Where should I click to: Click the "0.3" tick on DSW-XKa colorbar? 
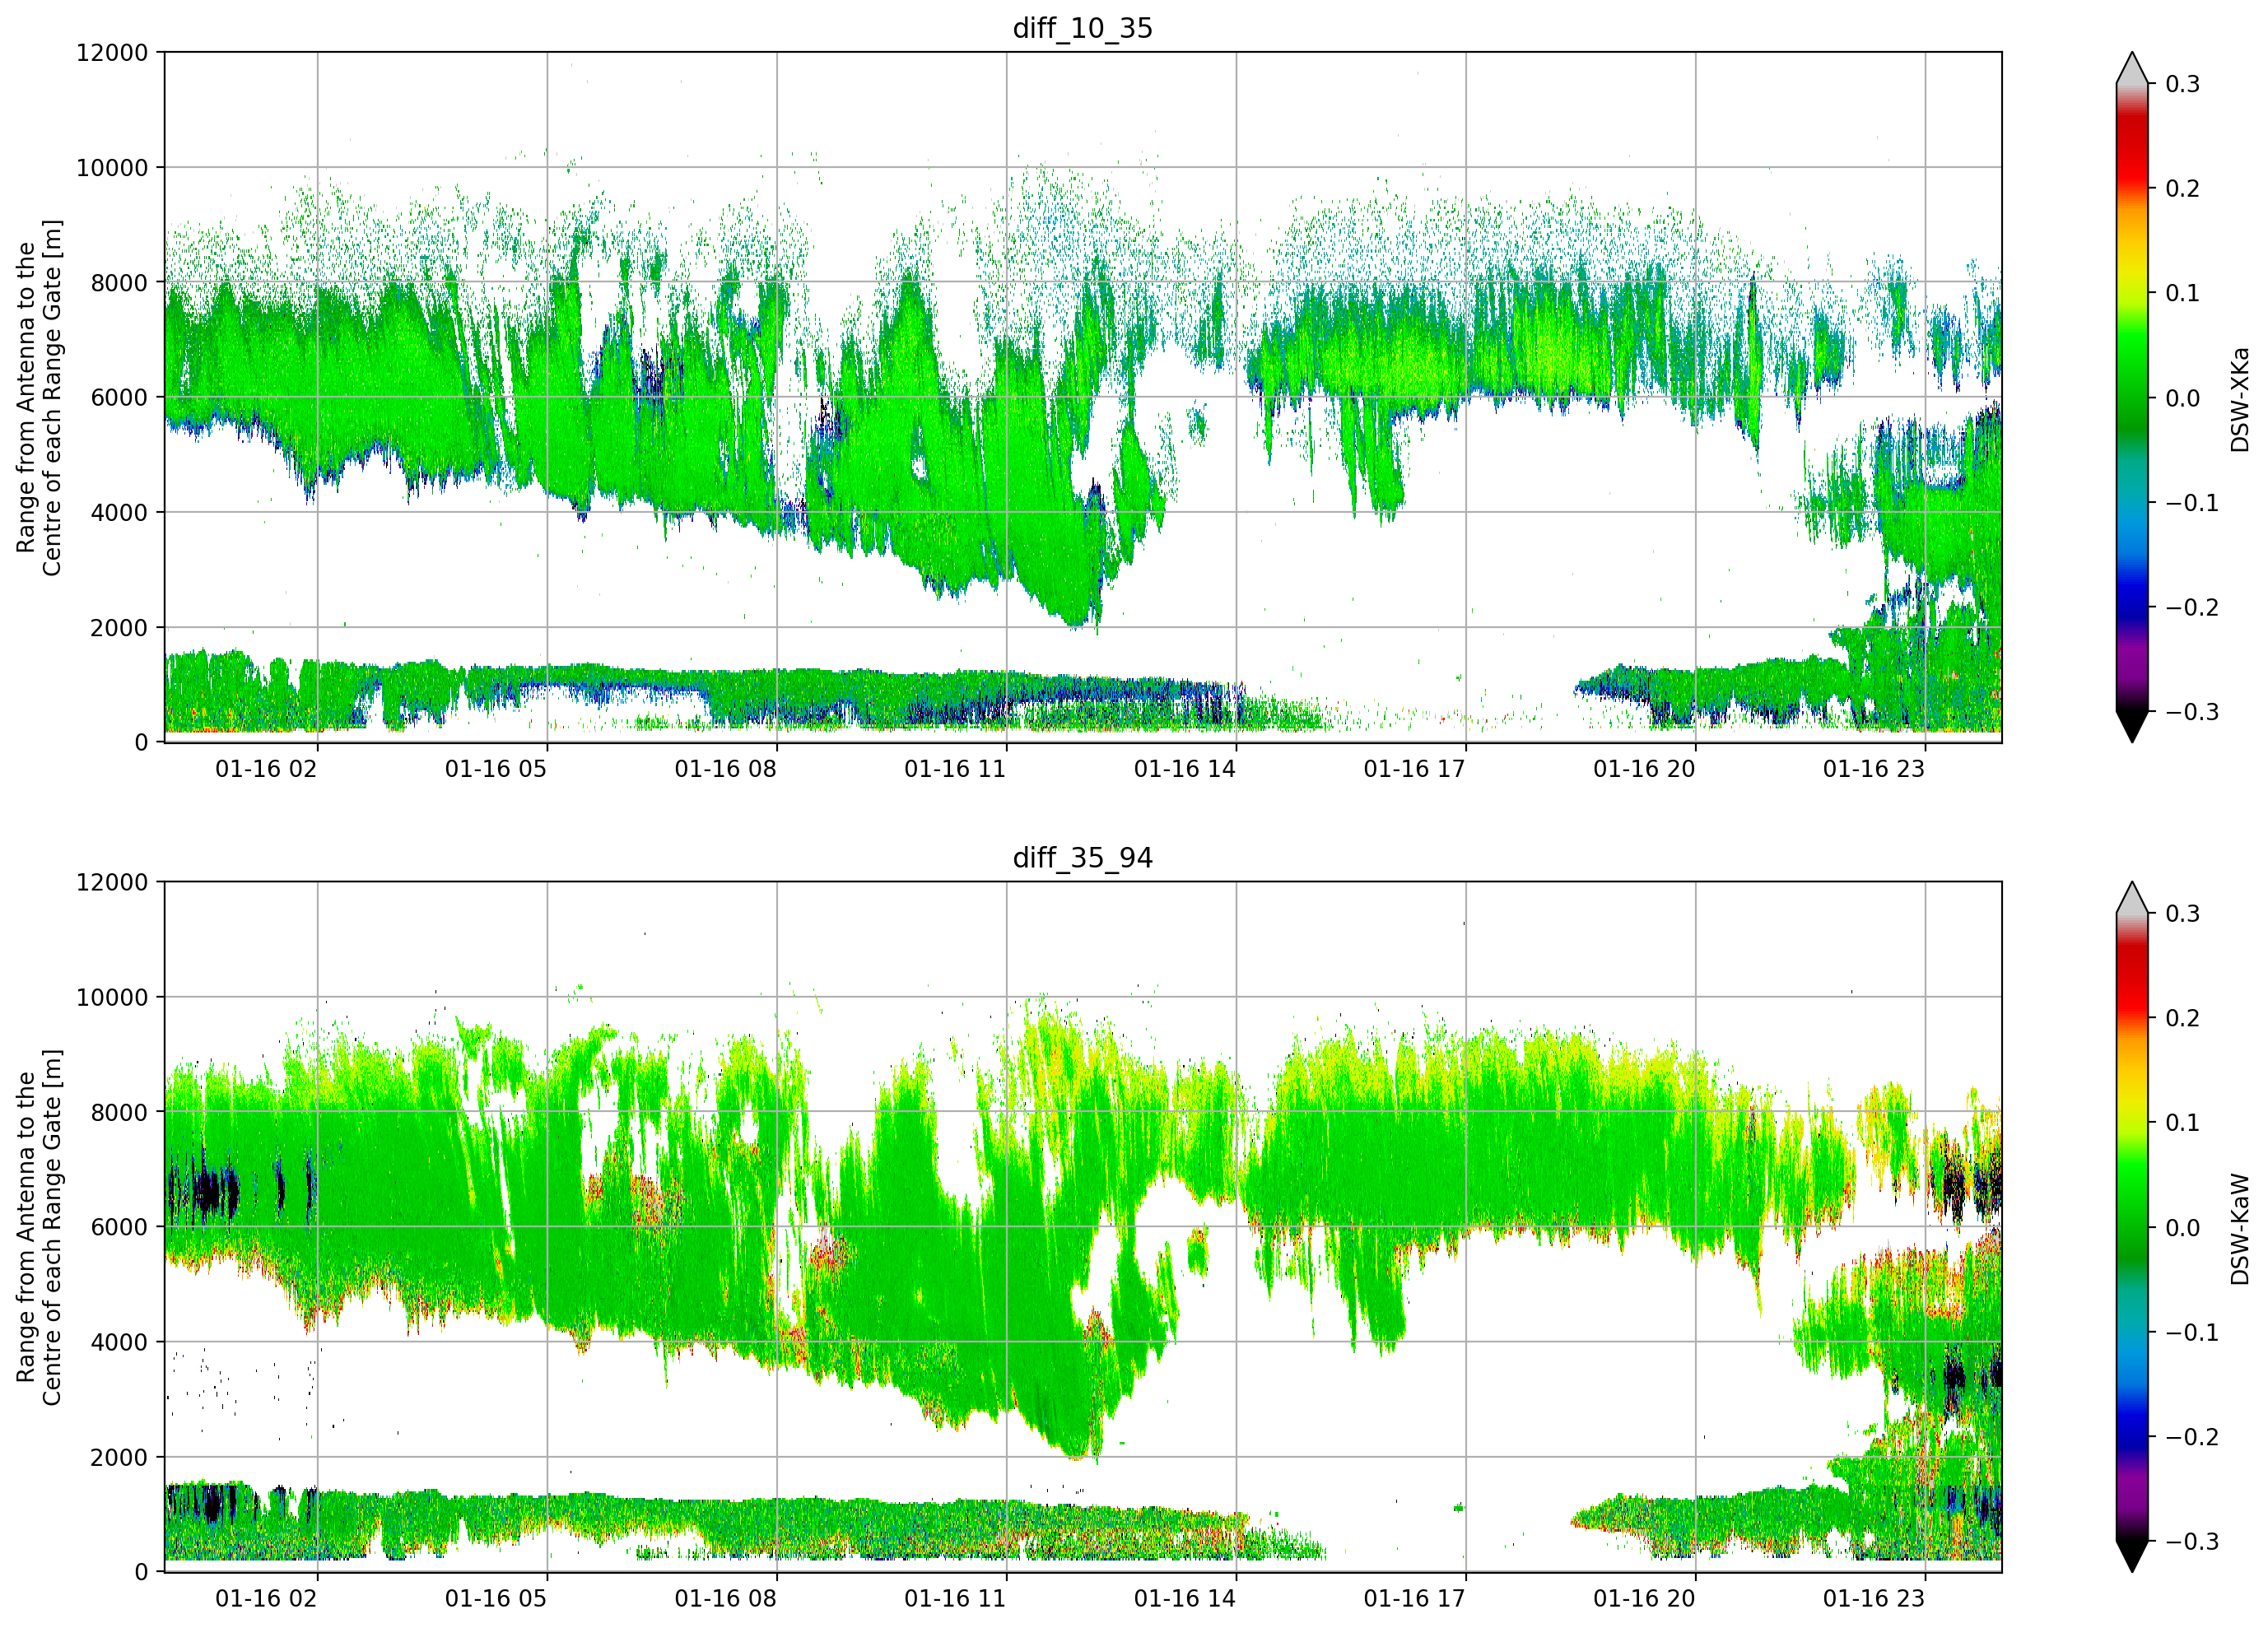click(x=2183, y=84)
